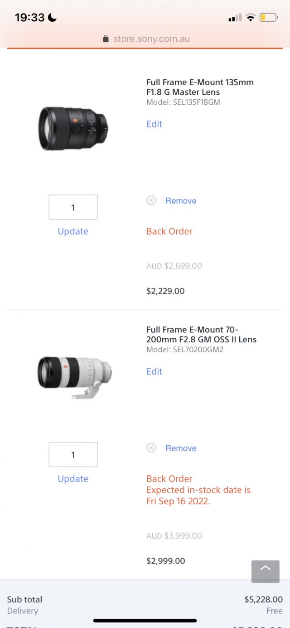The height and width of the screenshot is (628, 290).
Task: Click Edit for the 135mm F1.8 lens
Action: pos(154,124)
